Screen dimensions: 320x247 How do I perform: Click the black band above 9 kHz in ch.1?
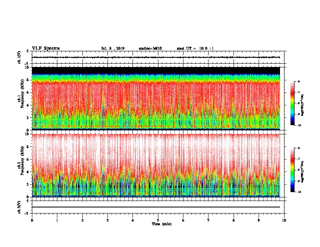click(x=156, y=71)
